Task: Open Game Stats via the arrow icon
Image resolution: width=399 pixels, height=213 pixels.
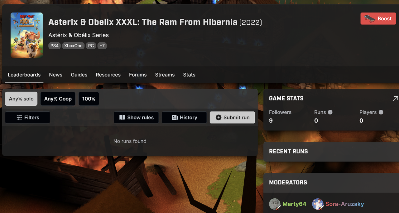Action: (395, 99)
